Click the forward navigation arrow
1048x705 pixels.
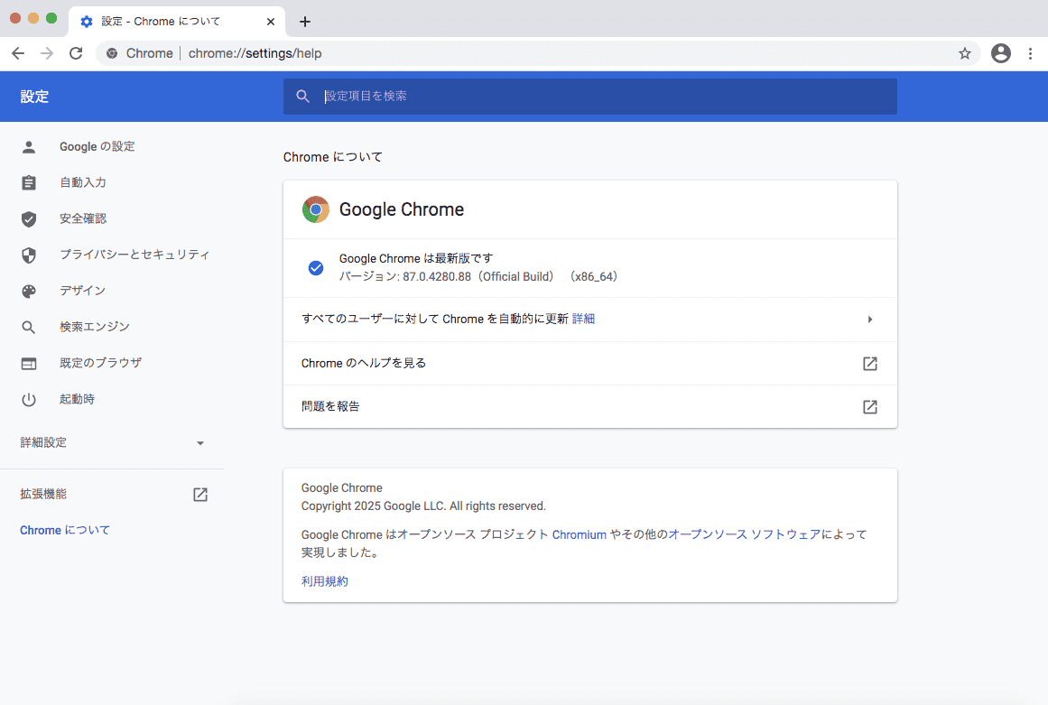click(47, 53)
